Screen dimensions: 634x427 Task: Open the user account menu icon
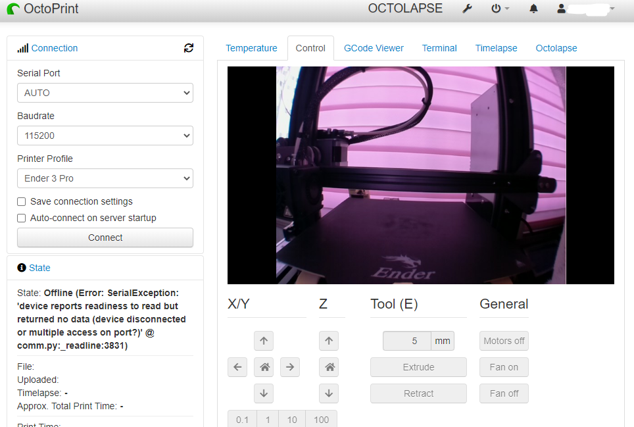click(561, 9)
